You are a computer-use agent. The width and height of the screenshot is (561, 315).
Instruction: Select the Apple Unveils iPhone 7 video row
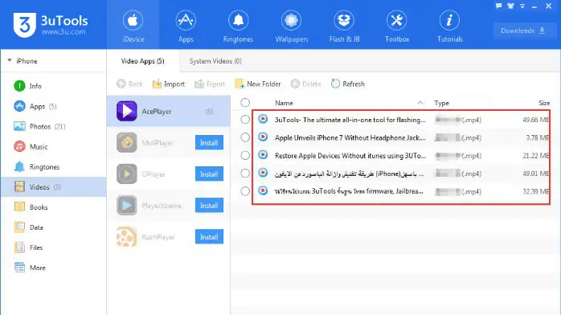point(245,137)
